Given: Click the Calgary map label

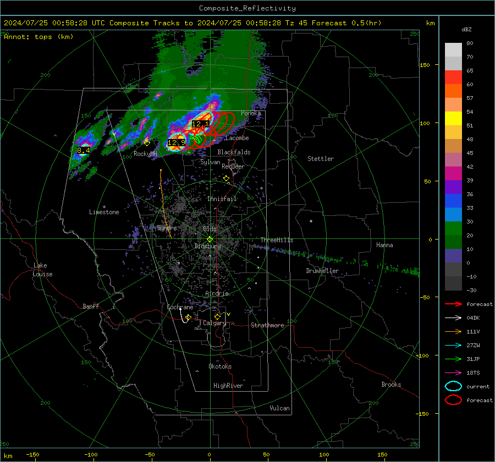Looking at the screenshot, I should pos(215,323).
